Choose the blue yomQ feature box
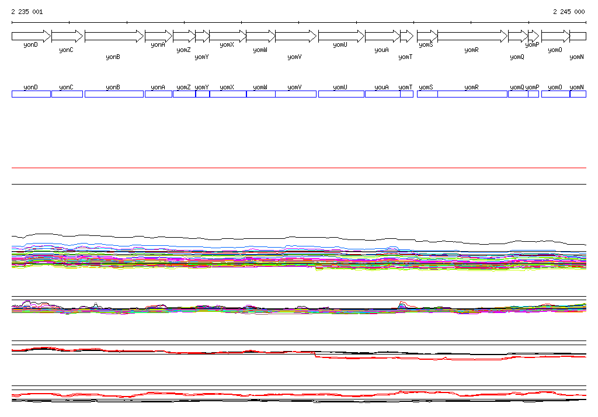Screen dimensions: 598x417 pos(519,94)
